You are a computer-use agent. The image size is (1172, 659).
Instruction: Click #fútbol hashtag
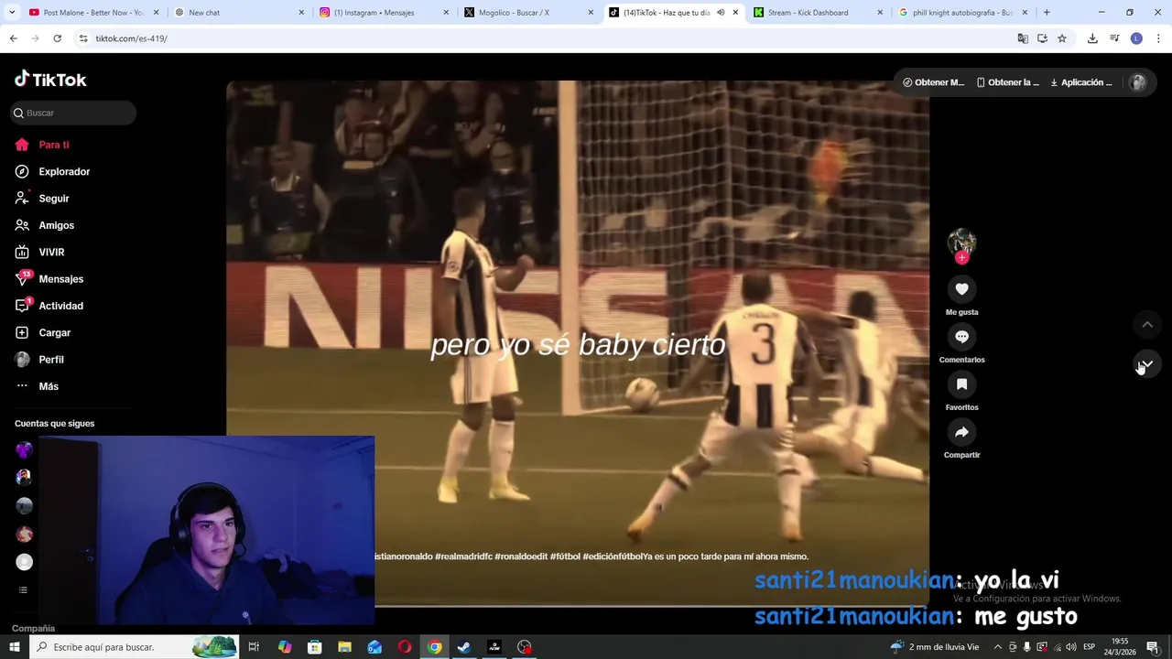pyautogui.click(x=565, y=556)
